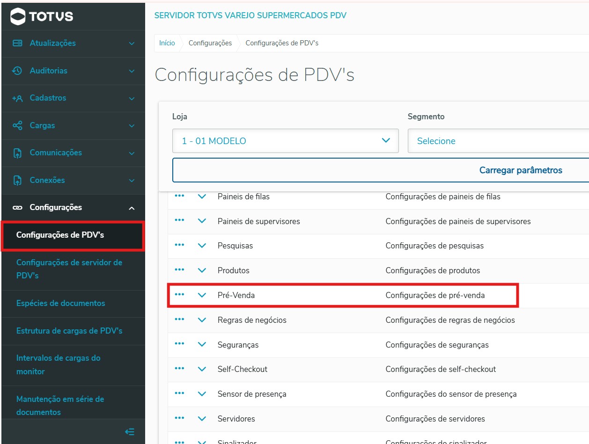Click the TOTVS logo
Screen dimensions: 589x444
[x=42, y=16]
